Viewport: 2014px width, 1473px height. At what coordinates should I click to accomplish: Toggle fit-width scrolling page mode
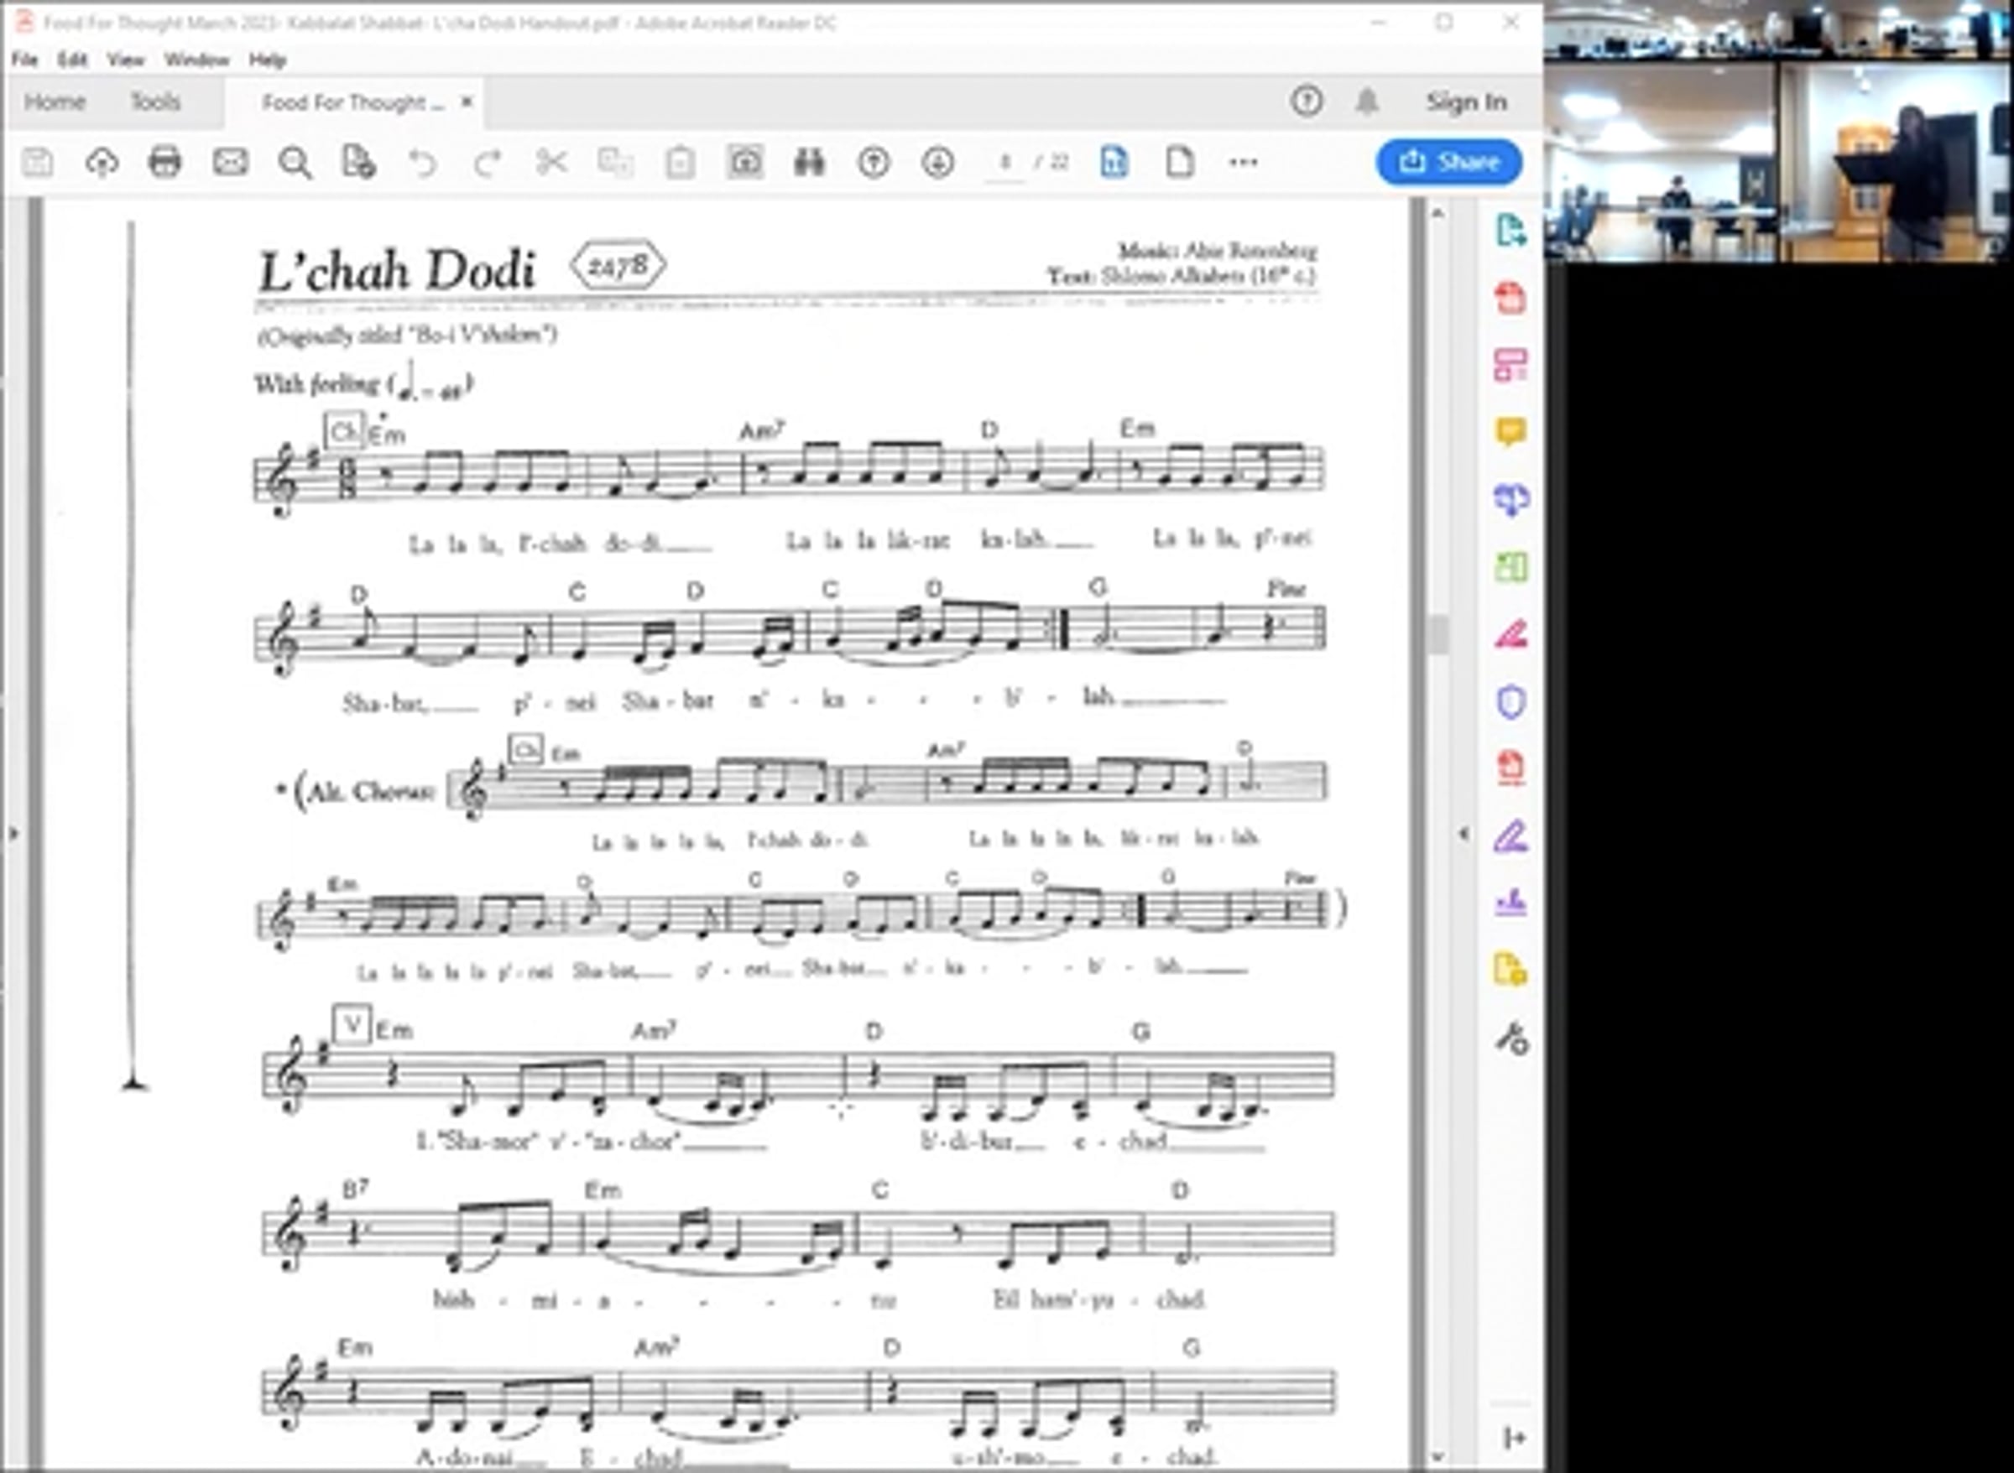pyautogui.click(x=1115, y=162)
